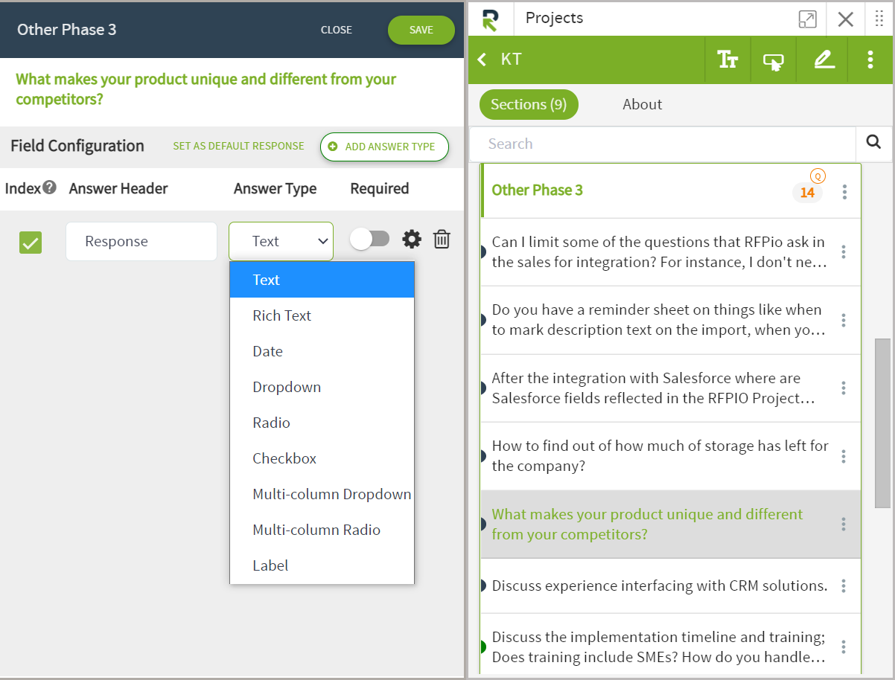Click the Response answer header field
Screen dimensions: 895x680
(x=141, y=241)
